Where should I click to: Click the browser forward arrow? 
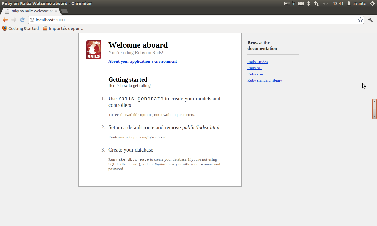(x=14, y=20)
